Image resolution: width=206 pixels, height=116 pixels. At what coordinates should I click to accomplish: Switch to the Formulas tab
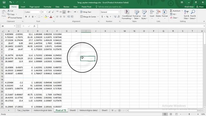pyautogui.click(x=47, y=7)
